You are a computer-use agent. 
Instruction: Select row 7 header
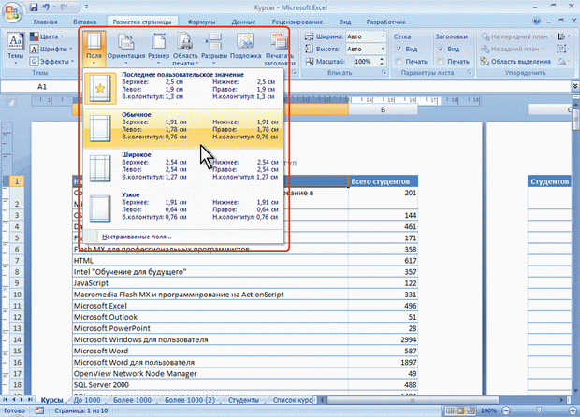[17, 261]
